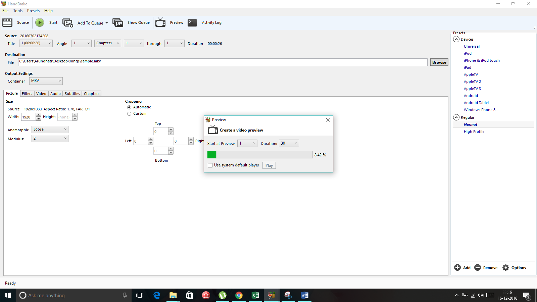Open File Explorer from the taskbar
The height and width of the screenshot is (302, 537).
[173, 295]
